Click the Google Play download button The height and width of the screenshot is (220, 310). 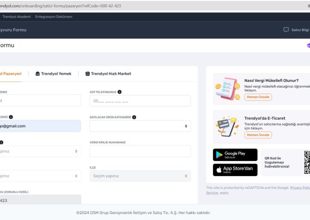pos(235,155)
